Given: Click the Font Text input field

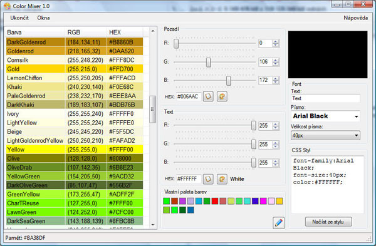Looking at the screenshot, I should (x=325, y=98).
